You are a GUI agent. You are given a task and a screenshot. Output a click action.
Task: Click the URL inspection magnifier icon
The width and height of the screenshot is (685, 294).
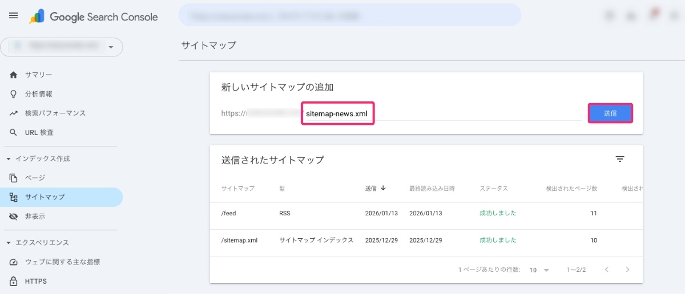click(14, 133)
